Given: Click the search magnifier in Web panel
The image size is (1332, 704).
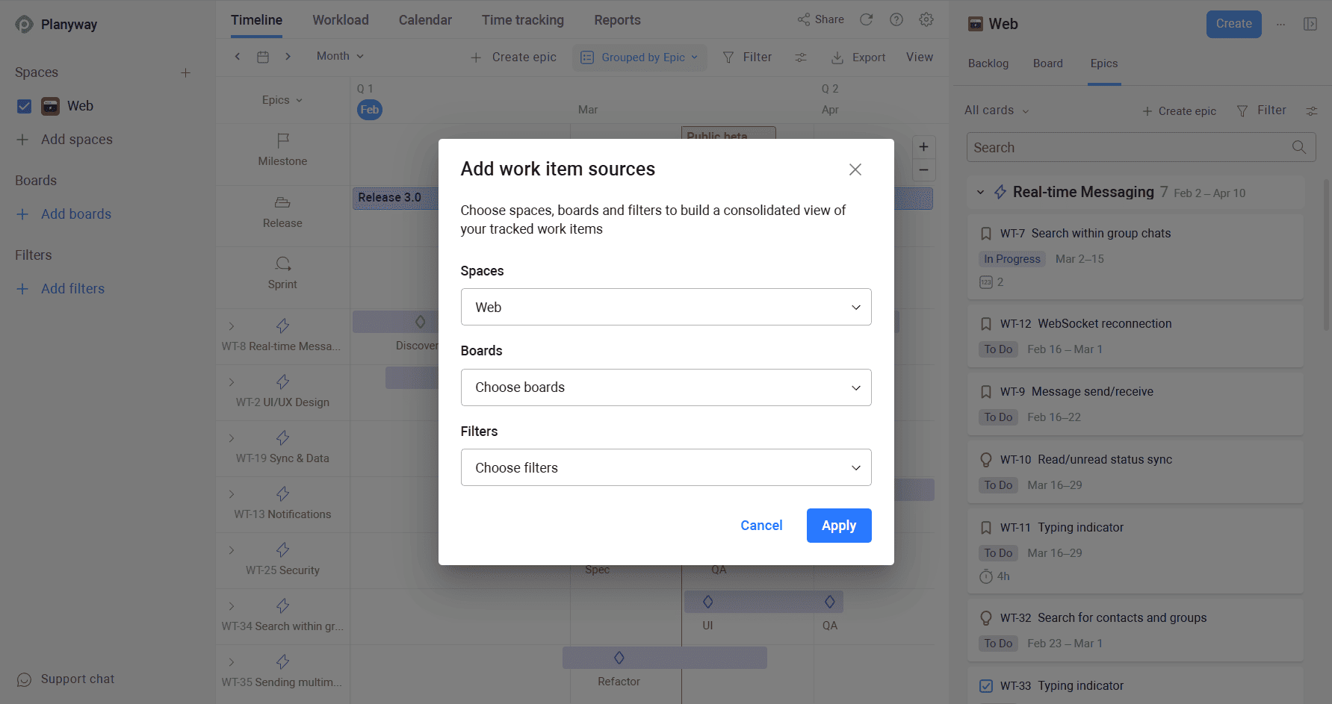Looking at the screenshot, I should coord(1299,147).
